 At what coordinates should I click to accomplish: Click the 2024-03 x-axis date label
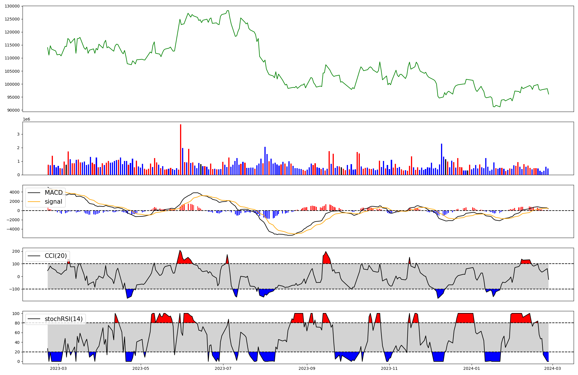coord(553,368)
